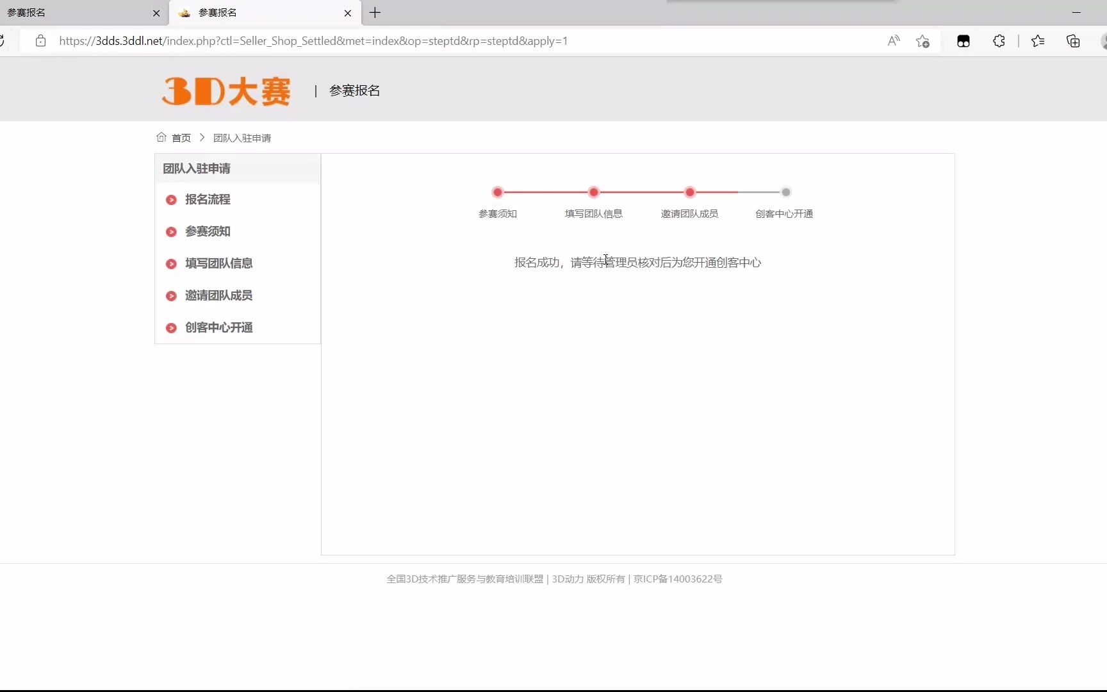The height and width of the screenshot is (692, 1107).
Task: Click the 填写团队信息 progress step dot
Action: [x=594, y=192]
